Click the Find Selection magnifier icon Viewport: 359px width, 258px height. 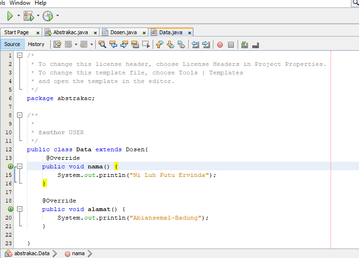(102, 45)
